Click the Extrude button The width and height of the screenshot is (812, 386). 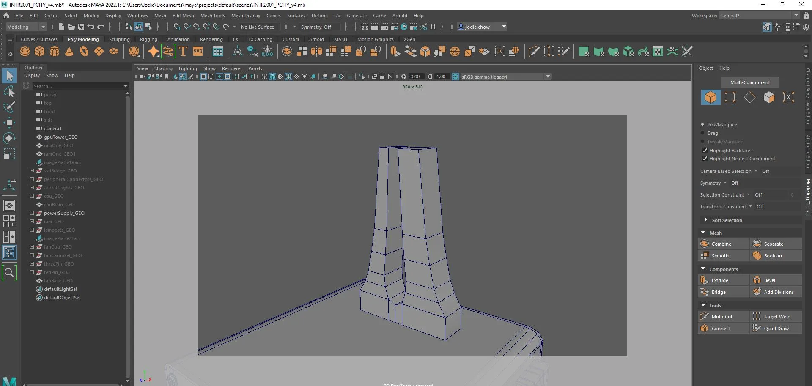[723, 280]
